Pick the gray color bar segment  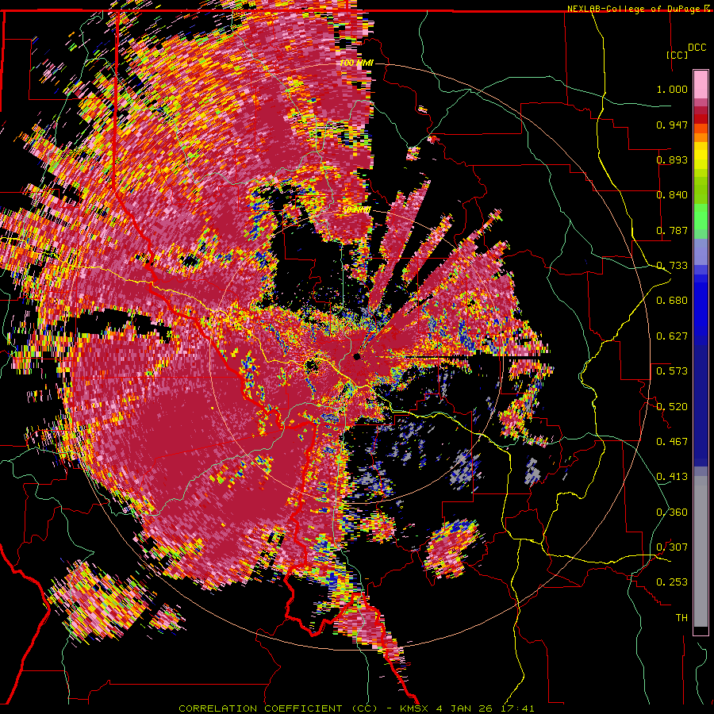click(x=701, y=551)
